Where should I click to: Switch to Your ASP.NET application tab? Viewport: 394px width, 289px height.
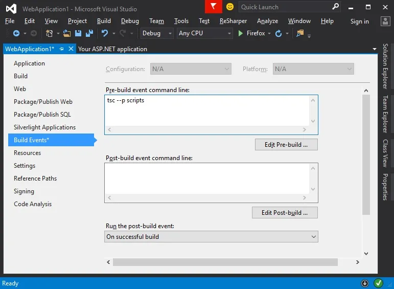pos(112,49)
